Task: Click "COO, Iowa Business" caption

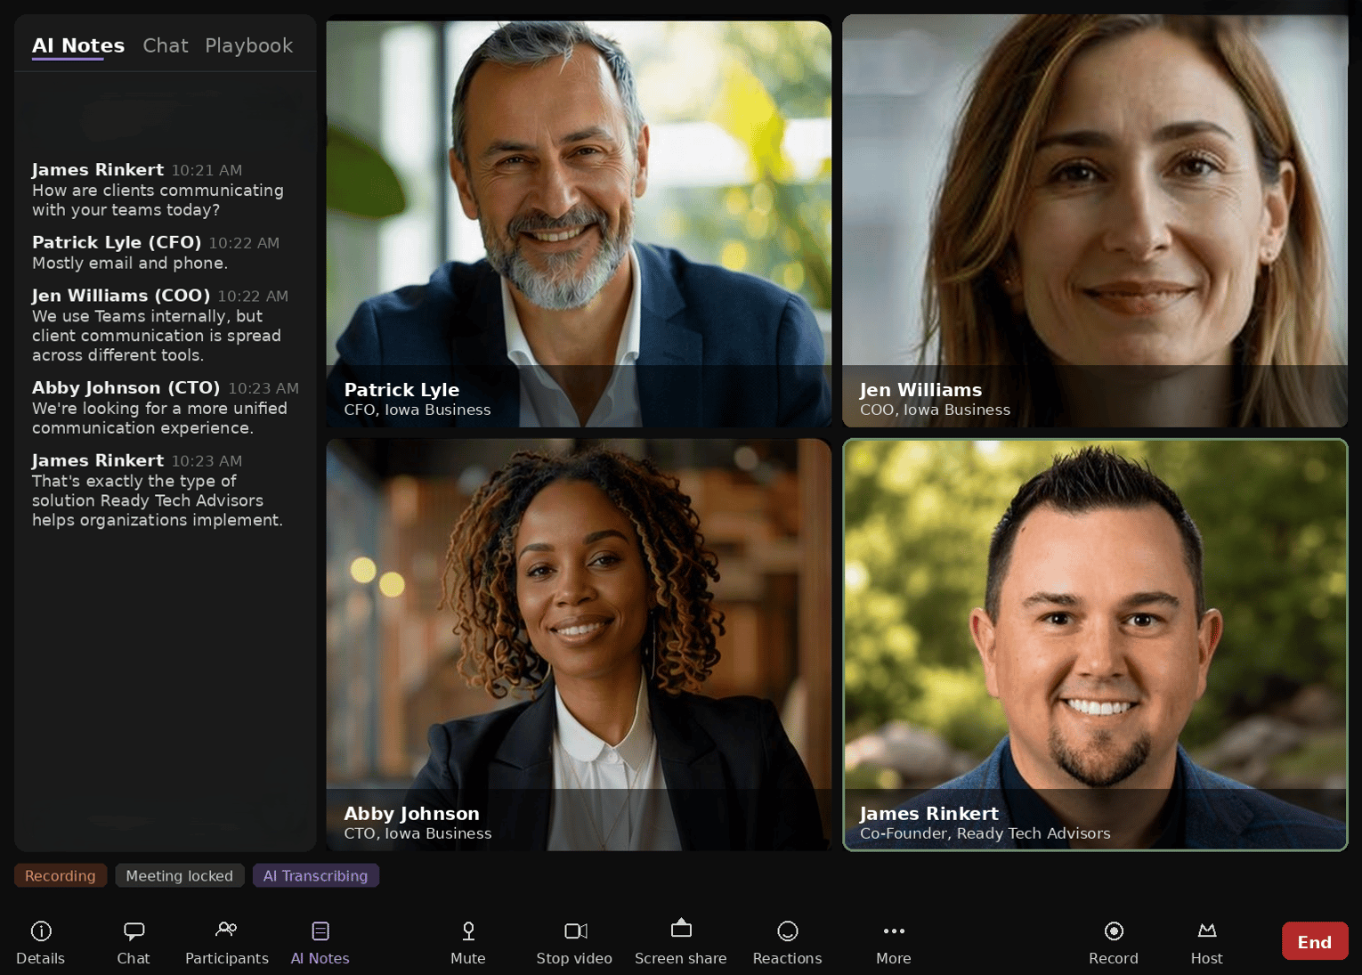Action: [x=935, y=410]
